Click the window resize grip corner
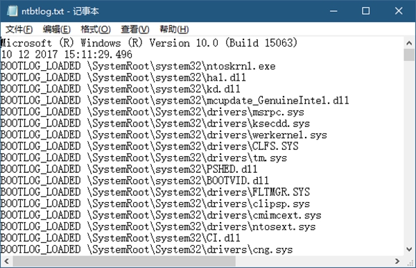This screenshot has width=416, height=268. (x=410, y=262)
